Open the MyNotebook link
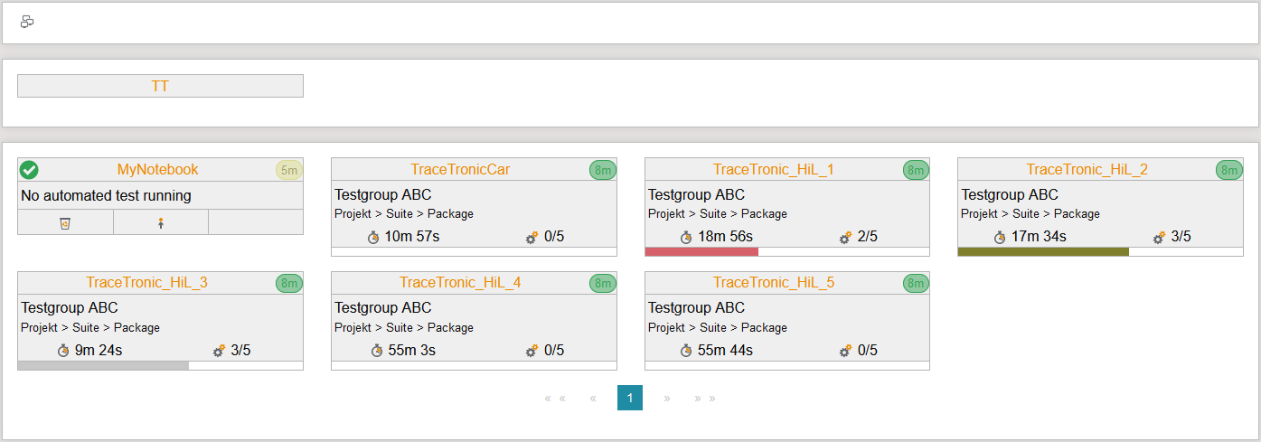The width and height of the screenshot is (1261, 442). click(158, 170)
